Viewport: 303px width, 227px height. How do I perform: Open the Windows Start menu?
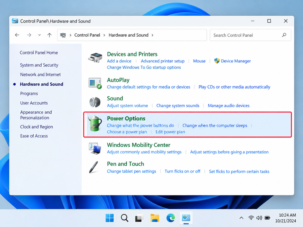click(109, 218)
